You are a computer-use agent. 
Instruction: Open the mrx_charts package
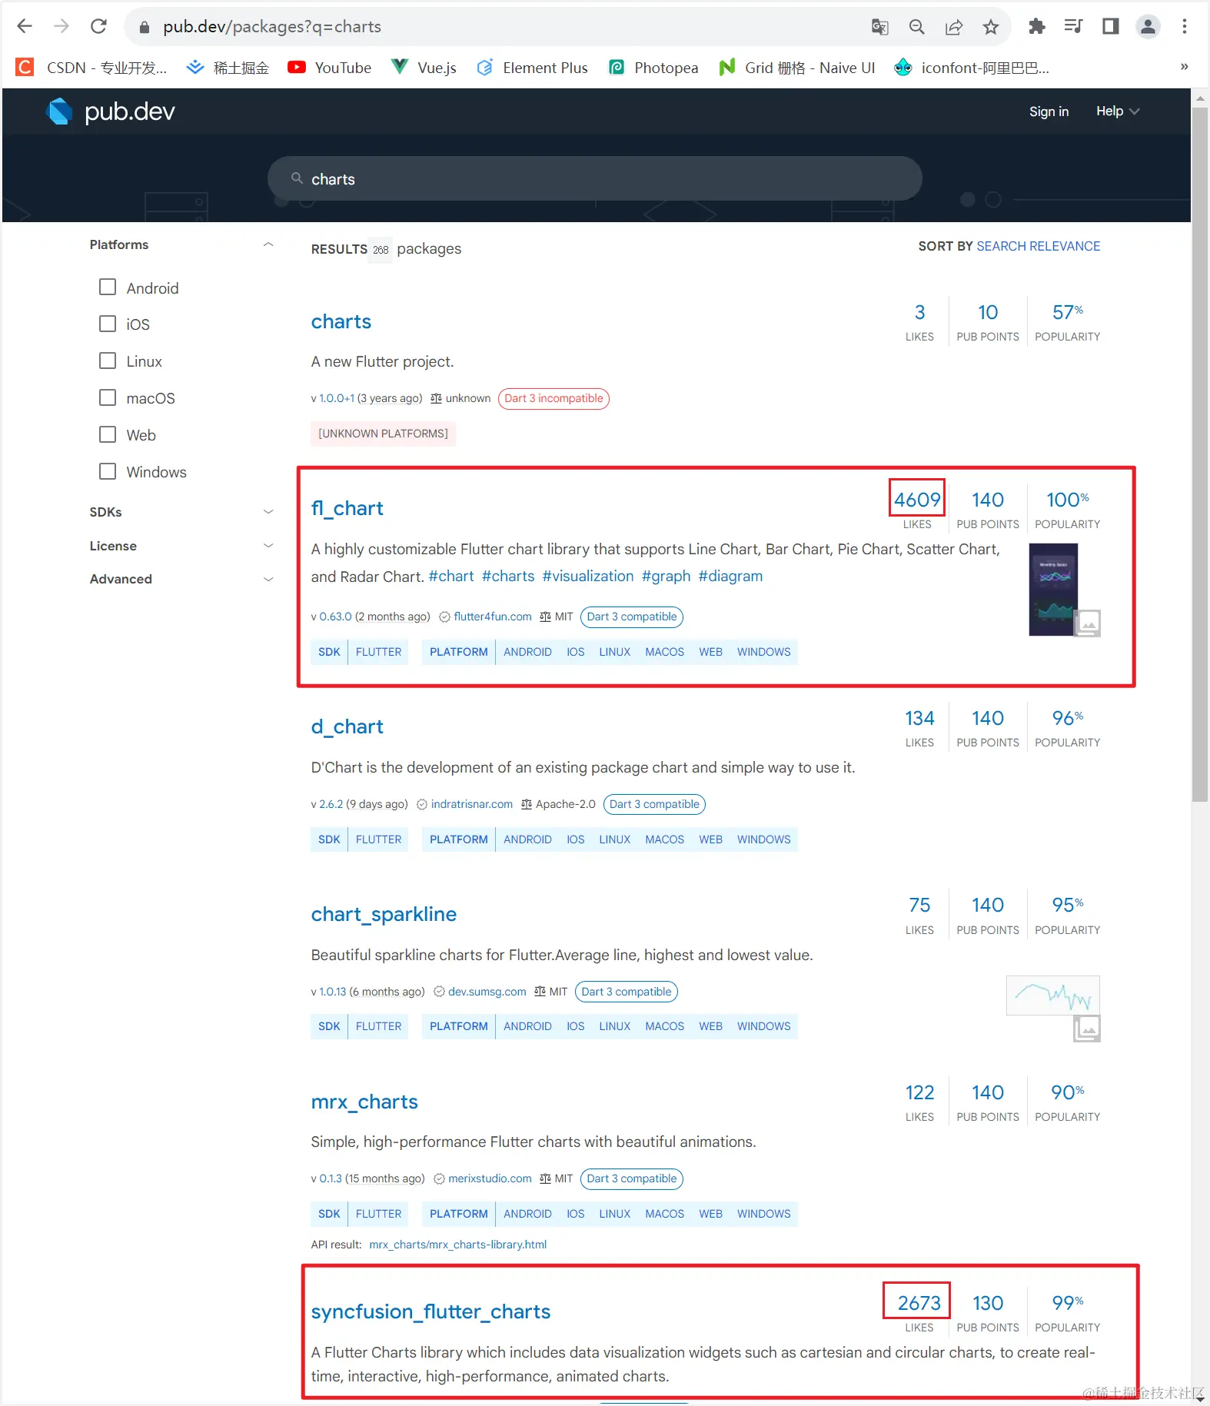click(x=364, y=1102)
